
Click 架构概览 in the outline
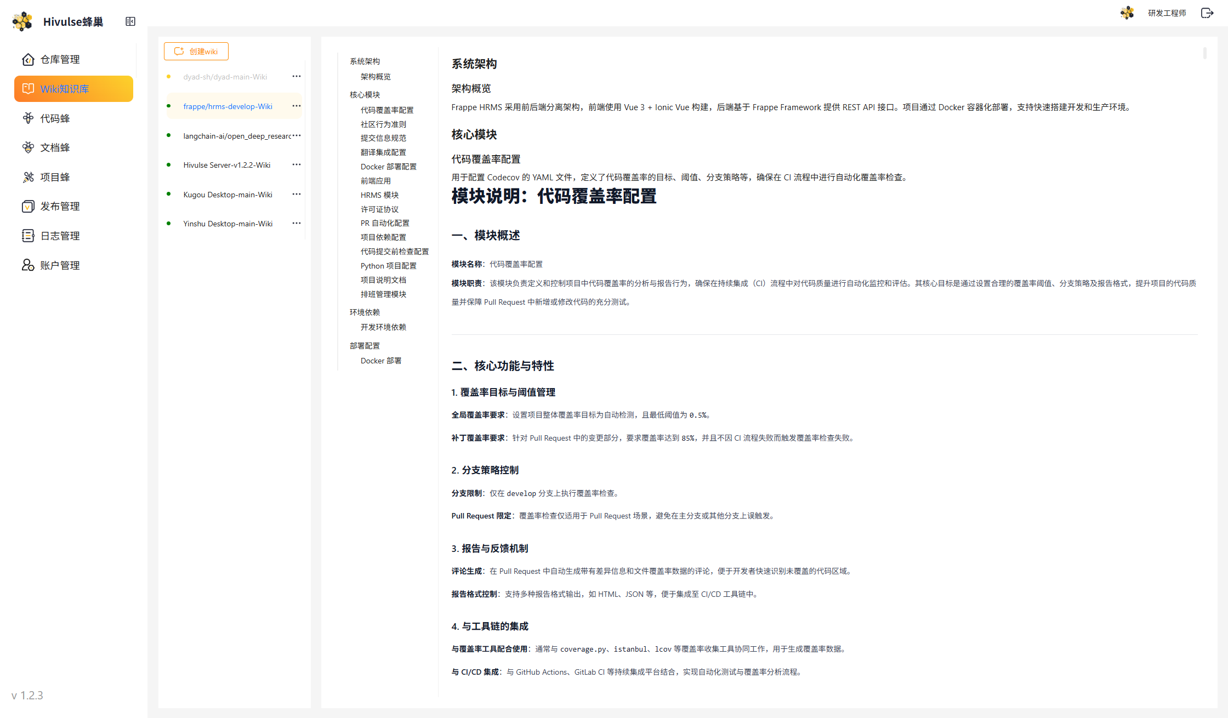click(x=376, y=77)
